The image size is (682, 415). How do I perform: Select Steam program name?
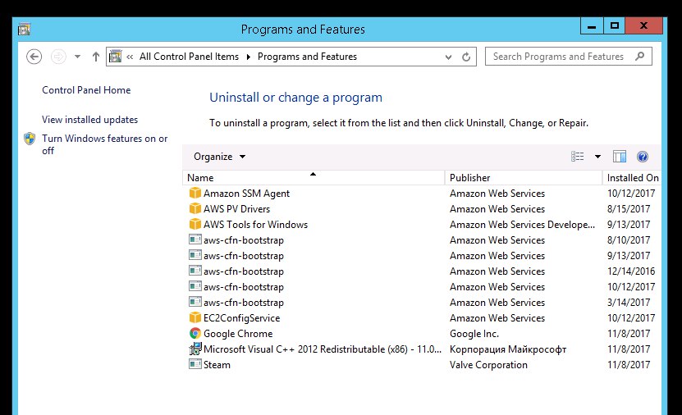[217, 365]
